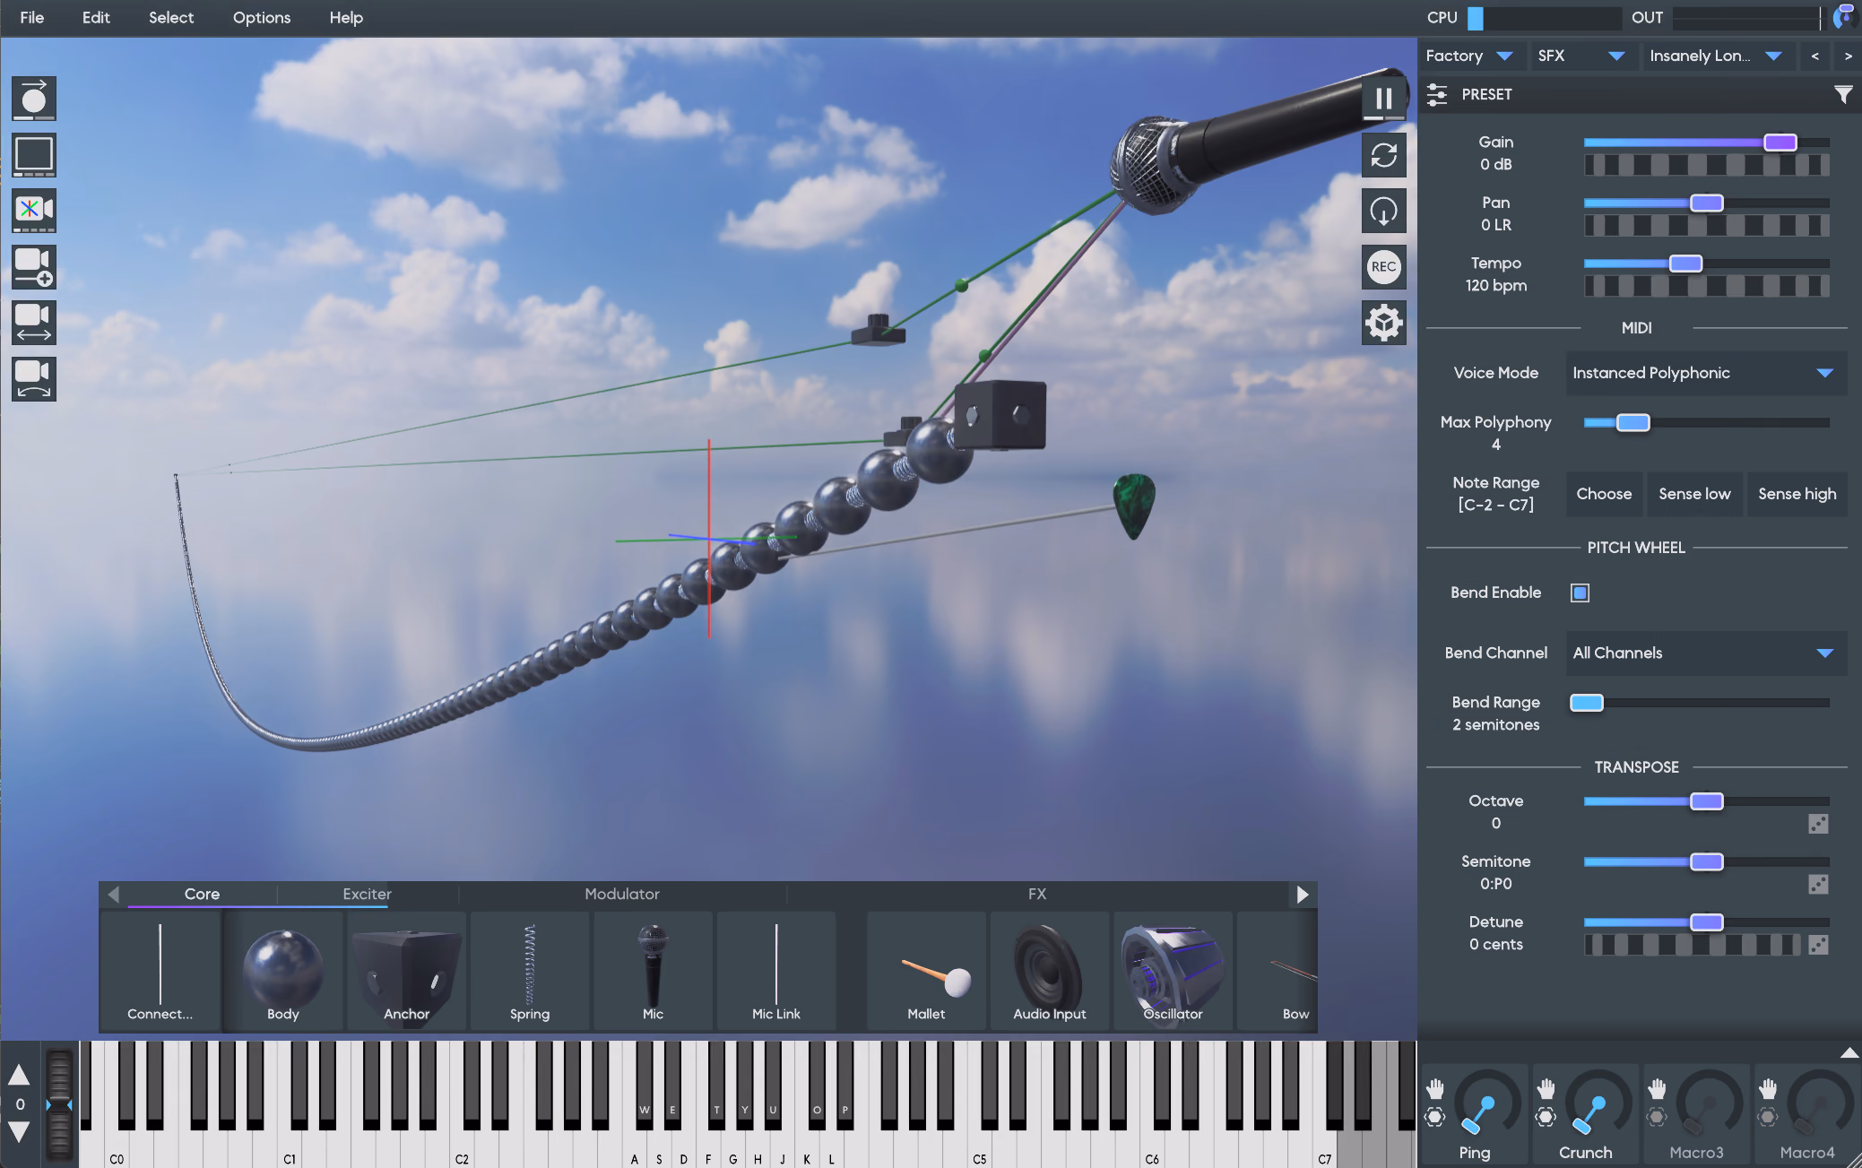Open the SFX category dropdown
Screen dimensions: 1862x1168
pyautogui.click(x=1582, y=56)
